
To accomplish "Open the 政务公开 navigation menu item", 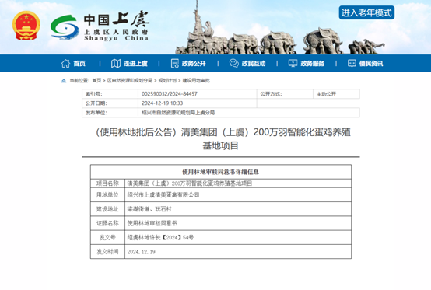I will click(x=194, y=64).
